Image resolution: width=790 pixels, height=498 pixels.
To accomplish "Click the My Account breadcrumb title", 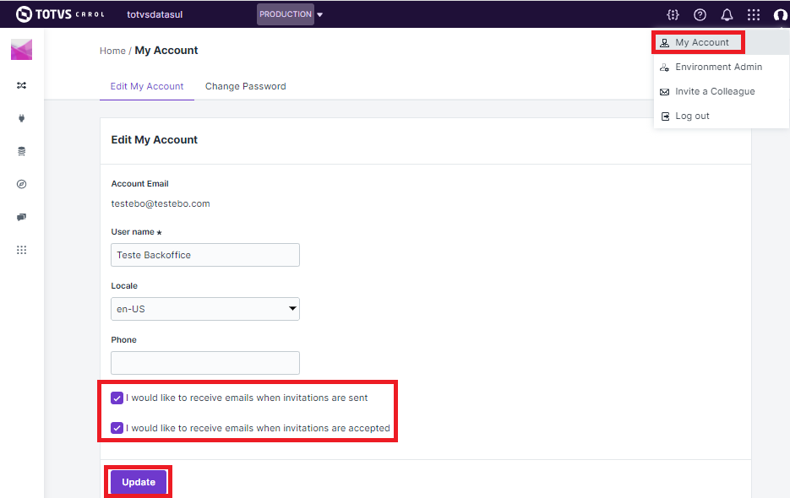I will point(166,51).
